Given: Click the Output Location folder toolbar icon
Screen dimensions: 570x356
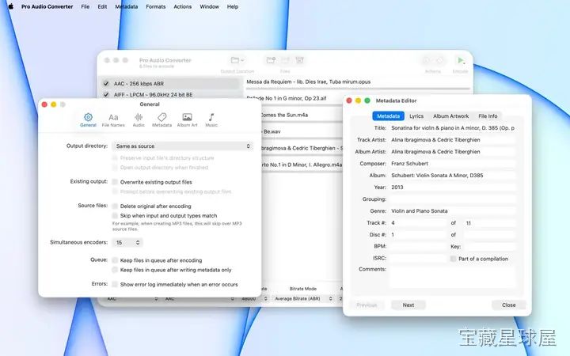Looking at the screenshot, I should tap(237, 60).
